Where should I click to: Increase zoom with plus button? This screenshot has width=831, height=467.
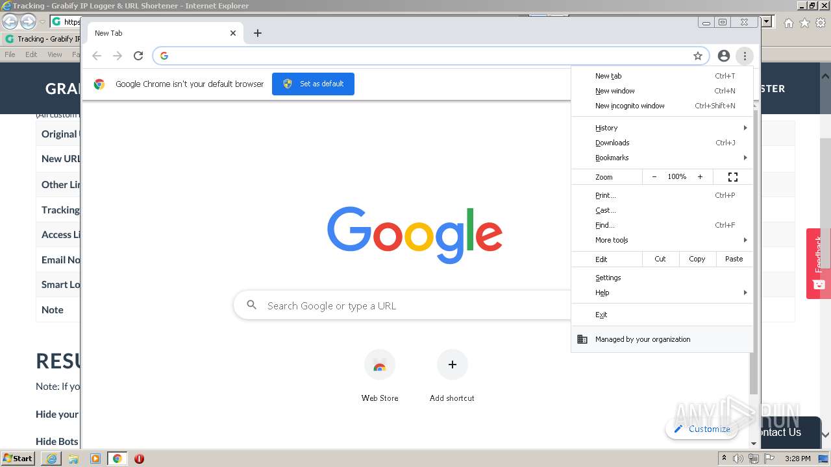700,177
